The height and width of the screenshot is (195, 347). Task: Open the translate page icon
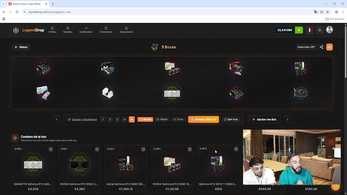(x=316, y=12)
